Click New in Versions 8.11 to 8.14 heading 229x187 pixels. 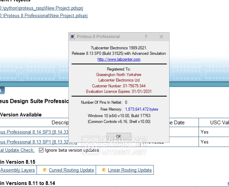[x=27, y=183]
